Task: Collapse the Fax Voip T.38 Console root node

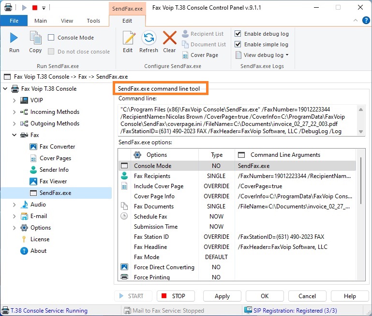Action: pos(5,89)
